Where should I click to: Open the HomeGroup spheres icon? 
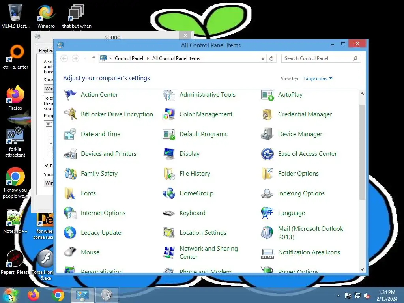(x=169, y=193)
